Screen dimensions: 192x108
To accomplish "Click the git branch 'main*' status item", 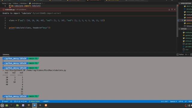I will 5,101.
